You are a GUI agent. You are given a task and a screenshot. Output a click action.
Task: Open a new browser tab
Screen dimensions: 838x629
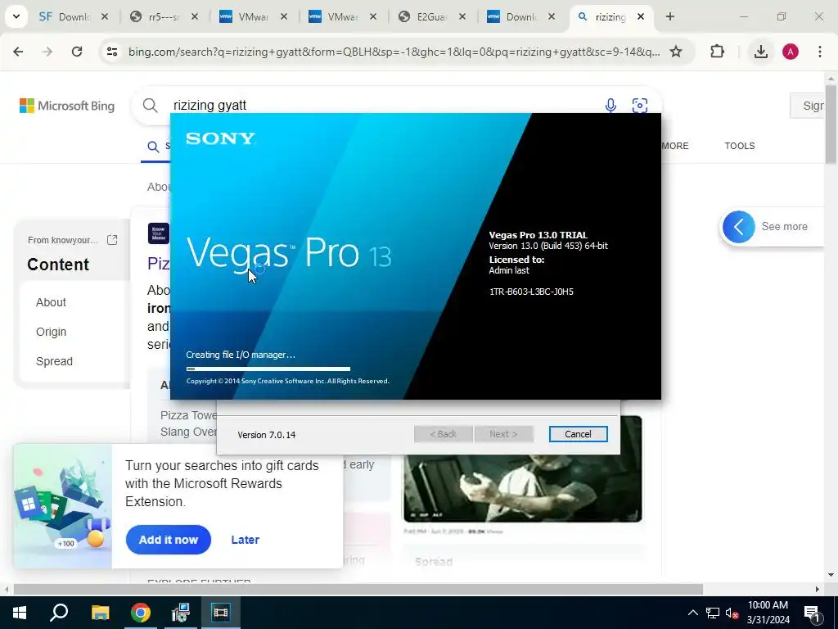coord(670,16)
